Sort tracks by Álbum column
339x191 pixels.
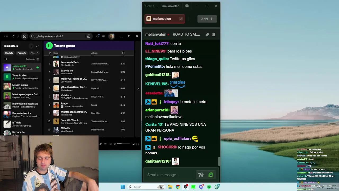click(x=94, y=53)
